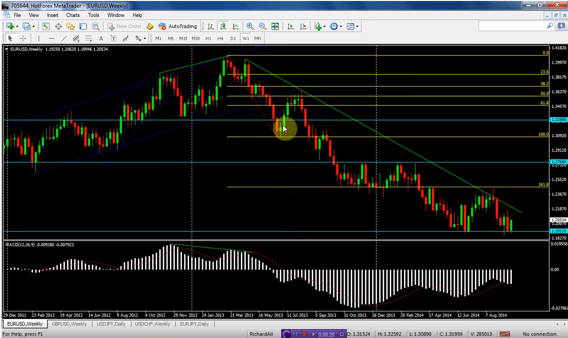Toggle the Market Watch window
568x338 pixels.
coord(46,26)
